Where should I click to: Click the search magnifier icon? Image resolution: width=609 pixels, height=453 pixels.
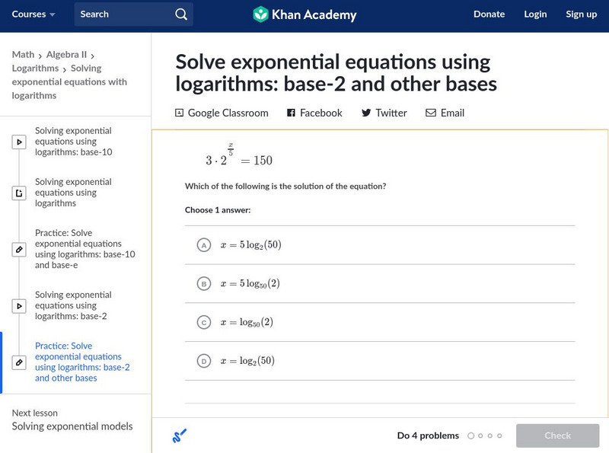(x=180, y=14)
